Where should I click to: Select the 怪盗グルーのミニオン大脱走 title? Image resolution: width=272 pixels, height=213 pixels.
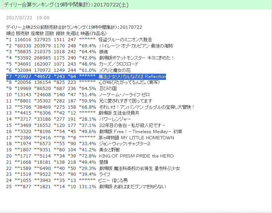[125, 40]
